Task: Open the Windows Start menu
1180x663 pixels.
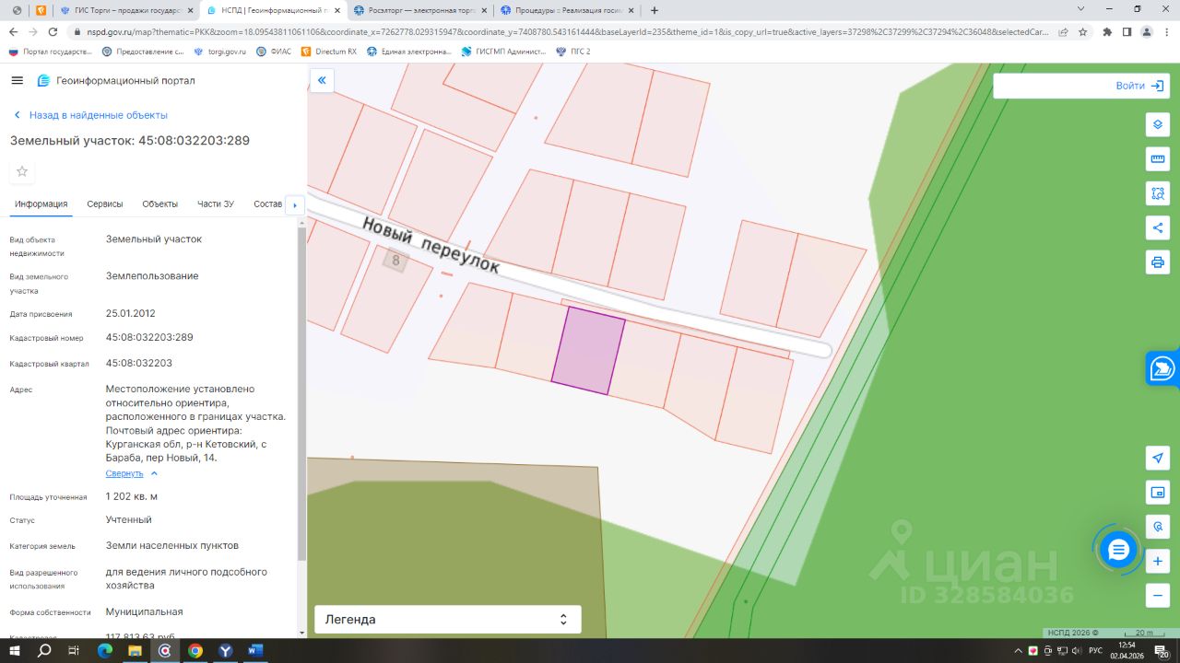Action: coord(16,651)
